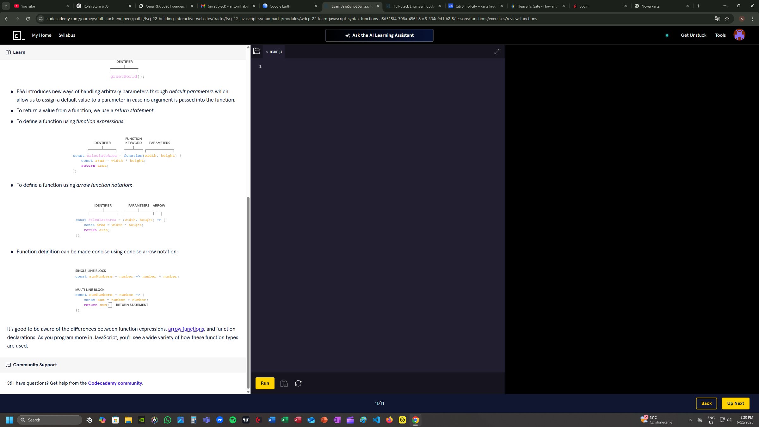Close the main.js editor tab
The width and height of the screenshot is (759, 427).
(267, 52)
